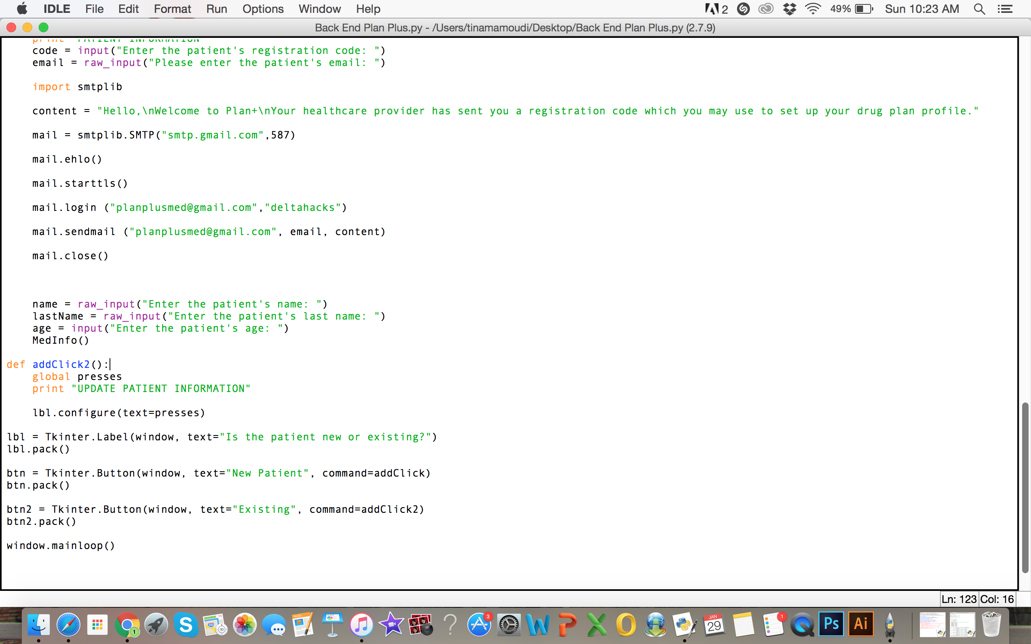Viewport: 1031px width, 644px height.
Task: Open iTunes from the dock
Action: click(x=361, y=625)
